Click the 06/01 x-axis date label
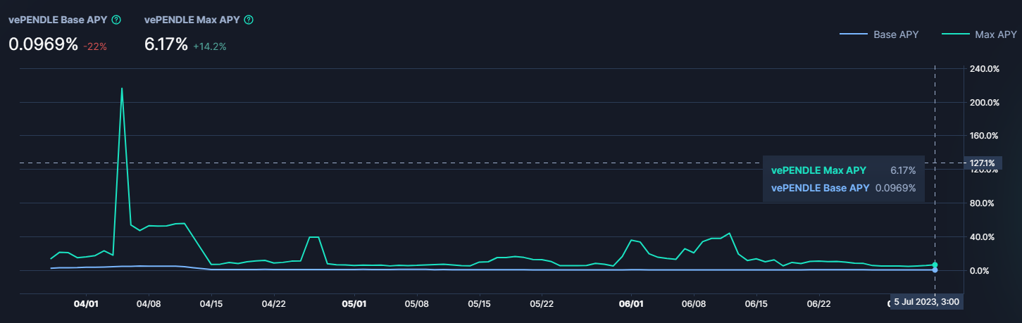The height and width of the screenshot is (323, 1022). pos(631,304)
